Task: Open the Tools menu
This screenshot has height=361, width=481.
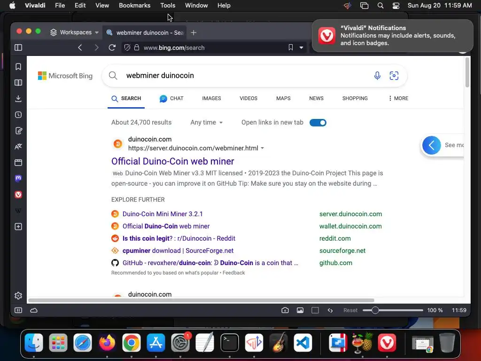Action: point(168,5)
